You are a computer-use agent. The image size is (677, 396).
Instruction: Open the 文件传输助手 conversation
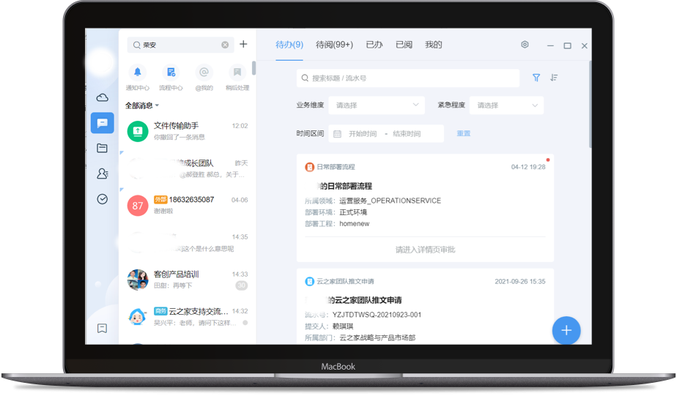click(x=188, y=131)
